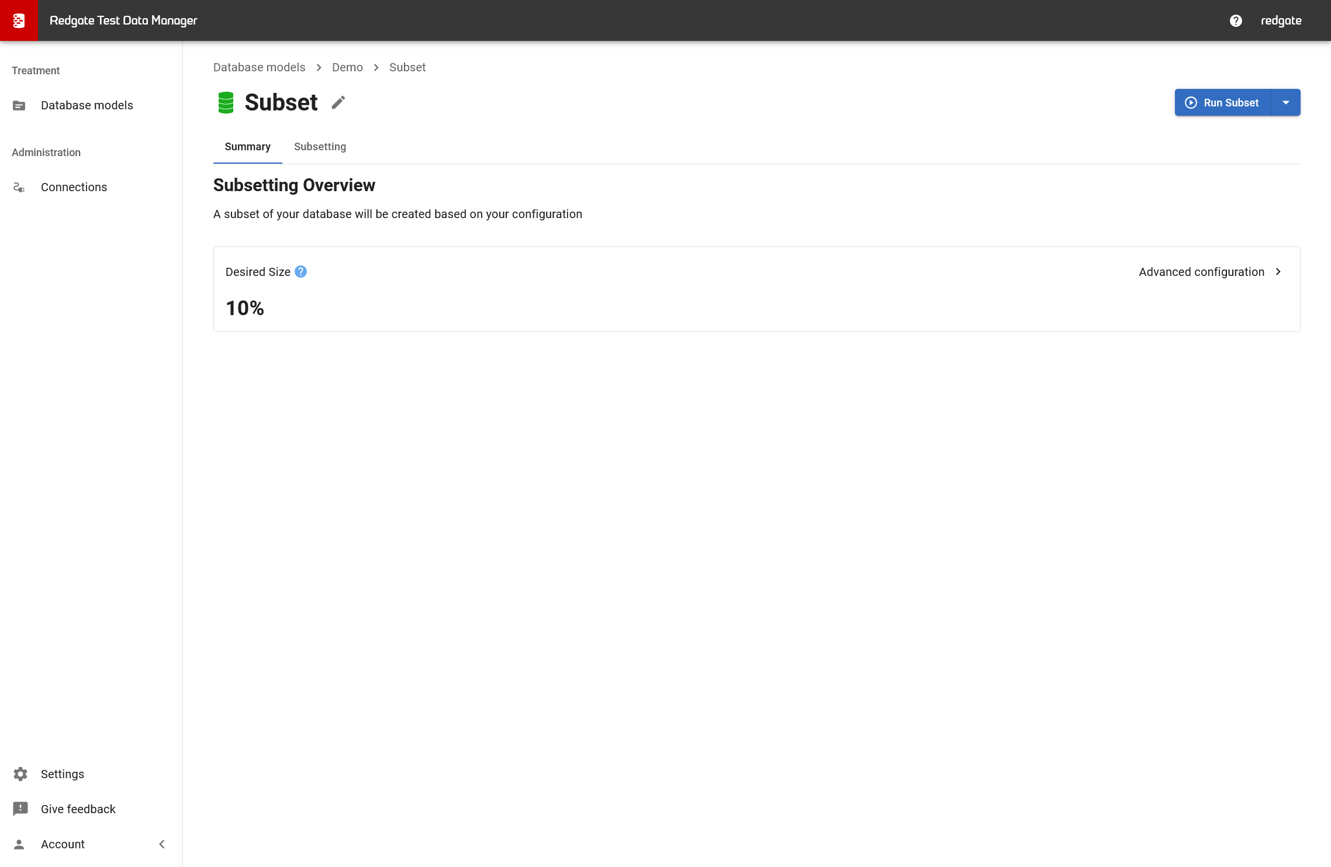Click the Database models folder icon
The width and height of the screenshot is (1331, 867).
[19, 105]
